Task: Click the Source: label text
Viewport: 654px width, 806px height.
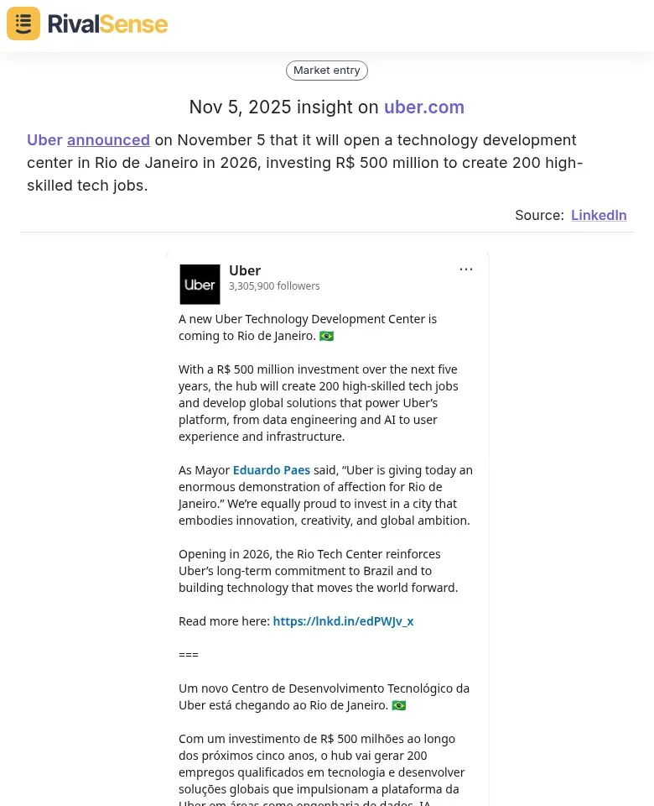Action: click(x=539, y=215)
